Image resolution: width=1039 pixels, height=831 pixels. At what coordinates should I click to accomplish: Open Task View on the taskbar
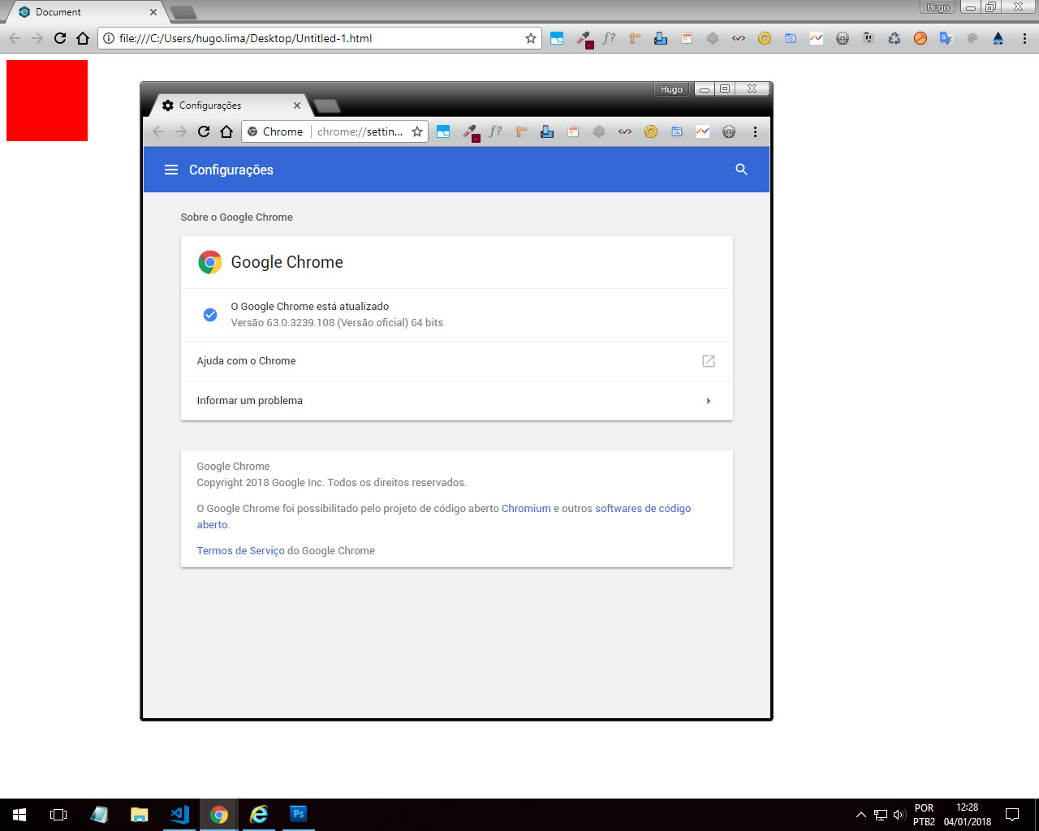(x=58, y=815)
